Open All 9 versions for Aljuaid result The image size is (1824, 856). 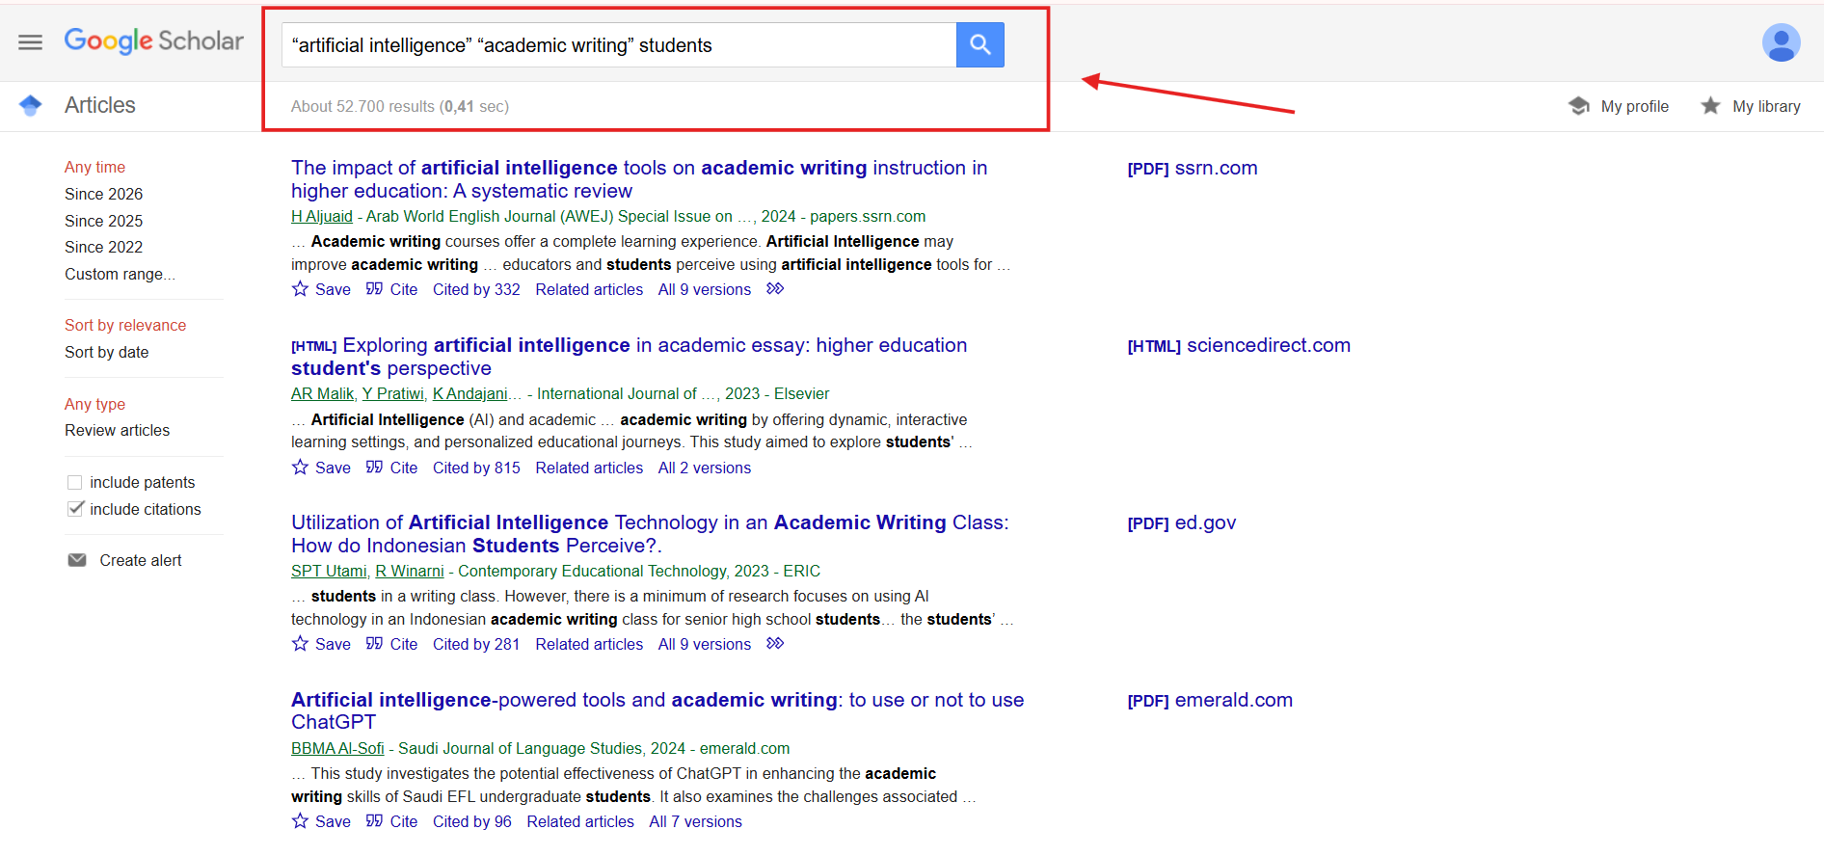click(705, 289)
